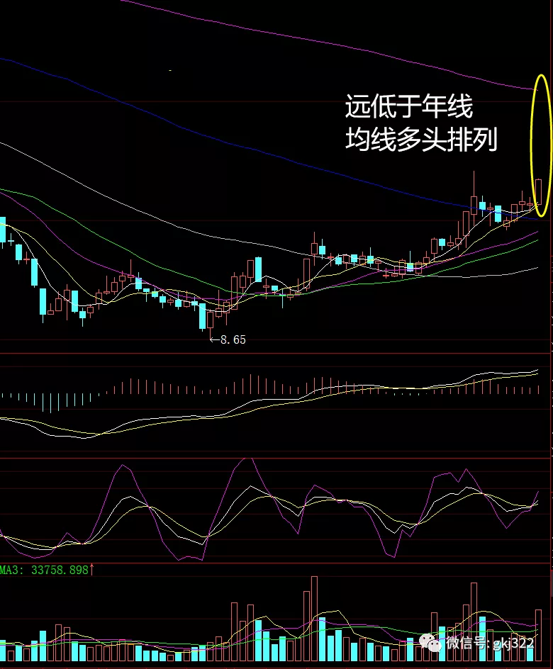Click the last red candlestick inside the ellipse
Image resolution: width=553 pixels, height=669 pixels.
click(539, 196)
